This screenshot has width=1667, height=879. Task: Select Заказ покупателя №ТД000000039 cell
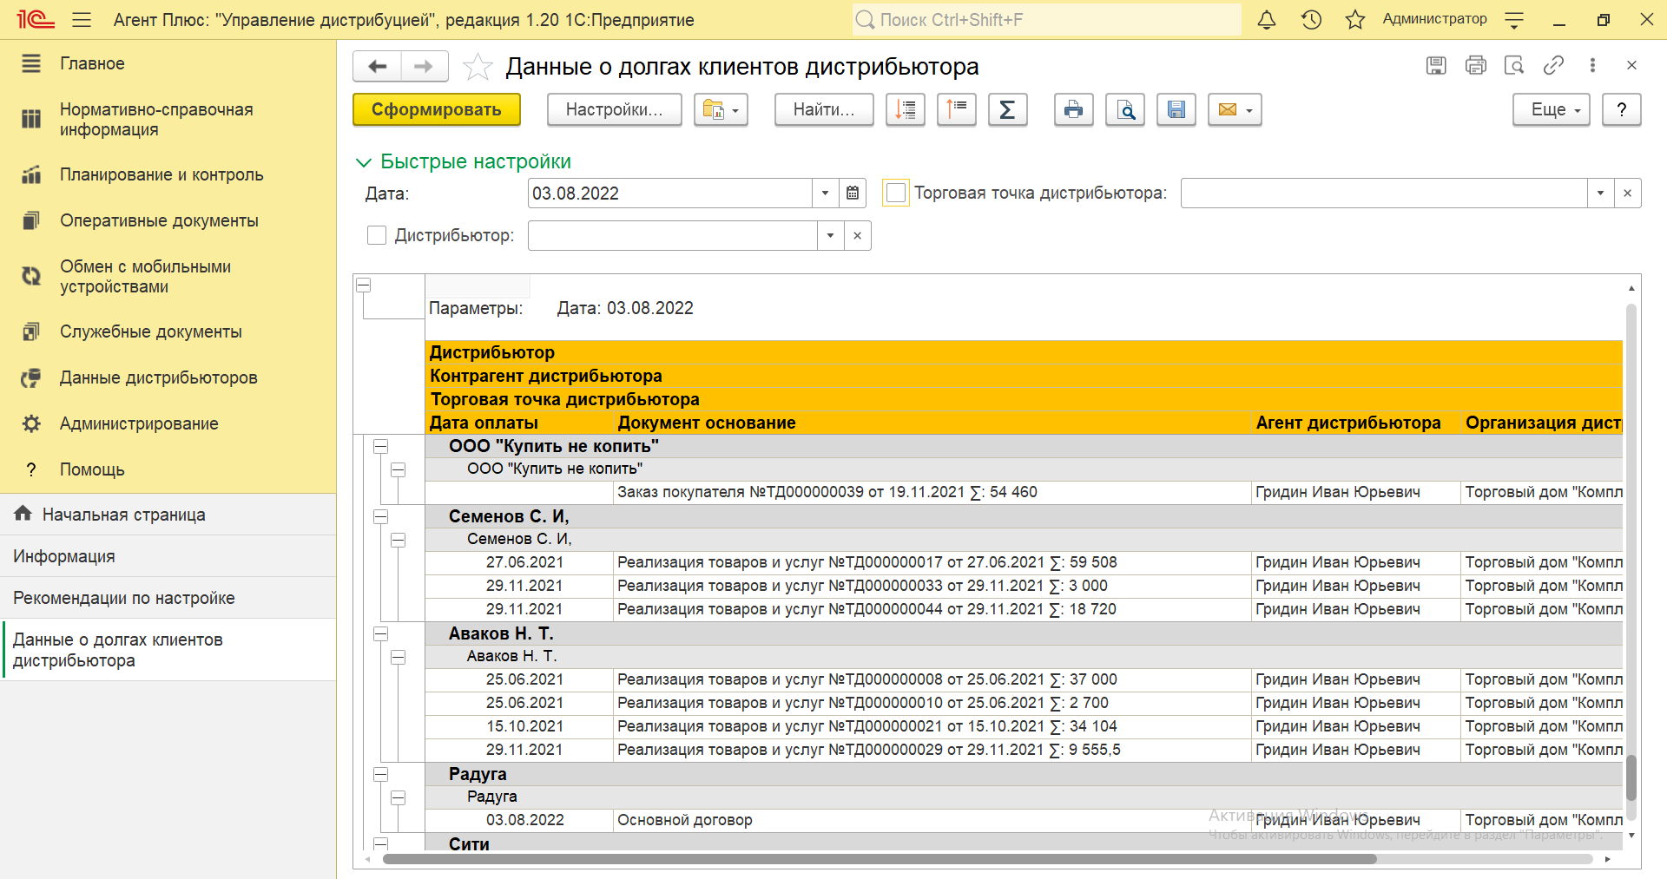point(932,492)
